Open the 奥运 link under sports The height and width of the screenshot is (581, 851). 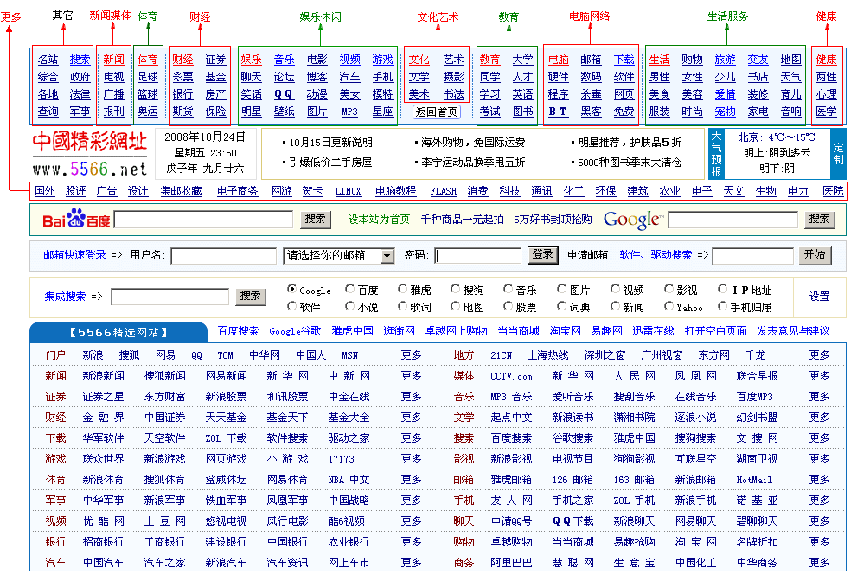pyautogui.click(x=147, y=112)
